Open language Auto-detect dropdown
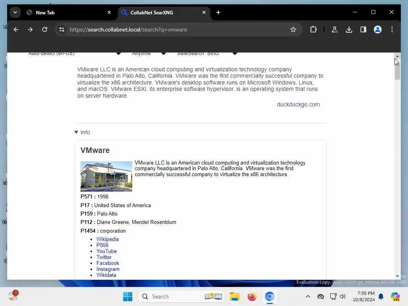 pos(75,54)
